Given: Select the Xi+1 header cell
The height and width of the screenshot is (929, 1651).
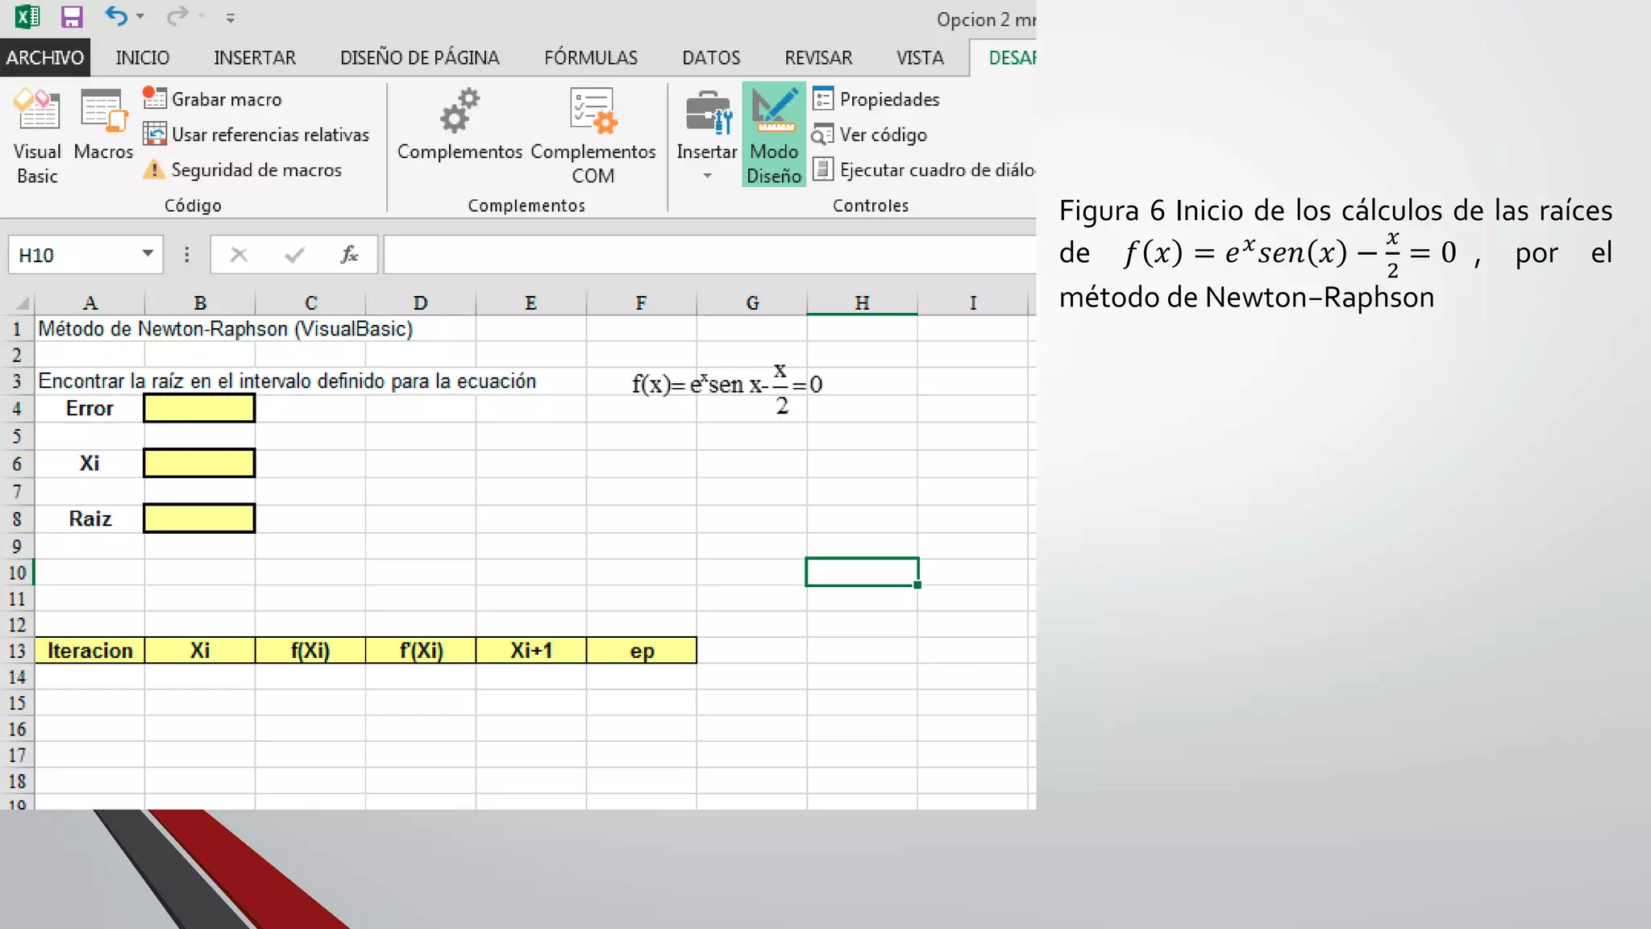Looking at the screenshot, I should [x=531, y=651].
